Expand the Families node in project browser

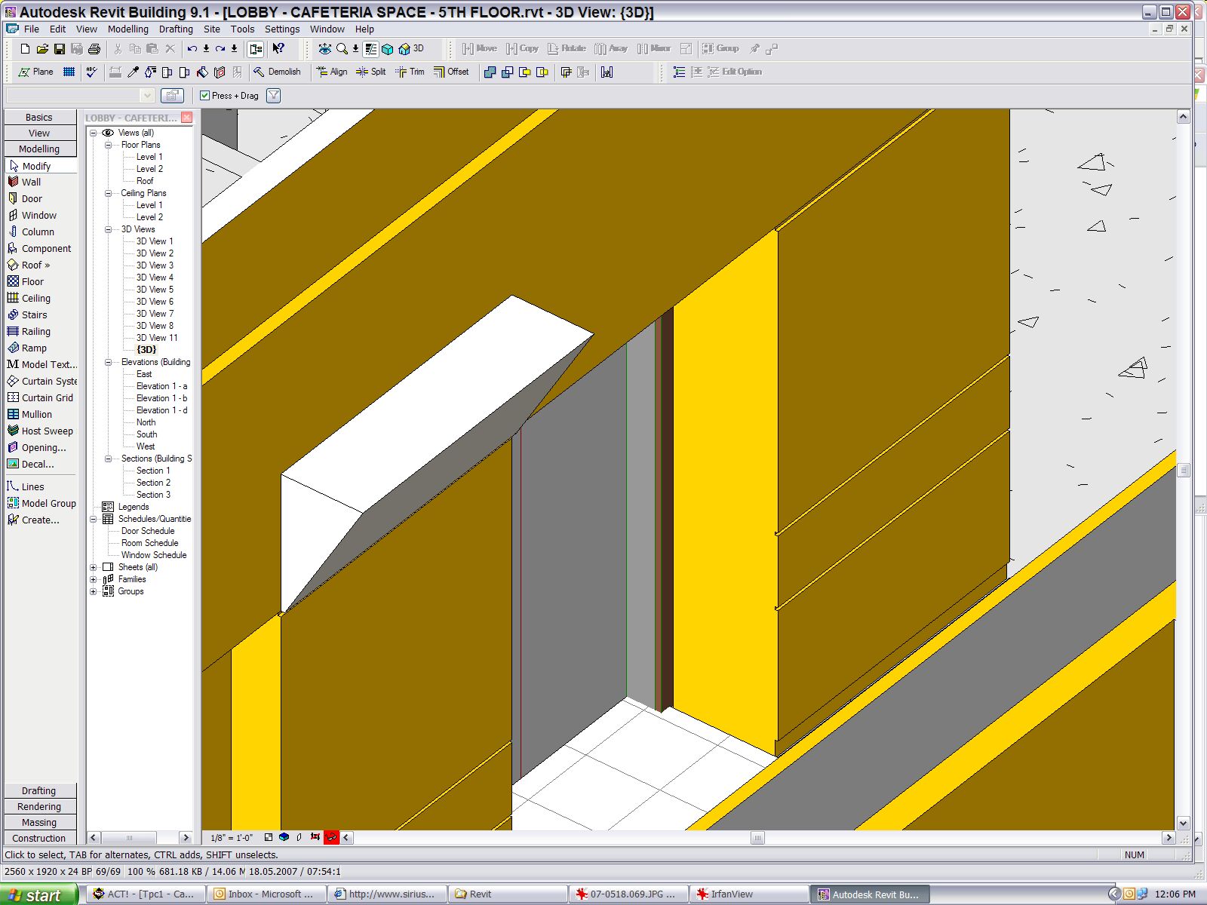coord(94,579)
